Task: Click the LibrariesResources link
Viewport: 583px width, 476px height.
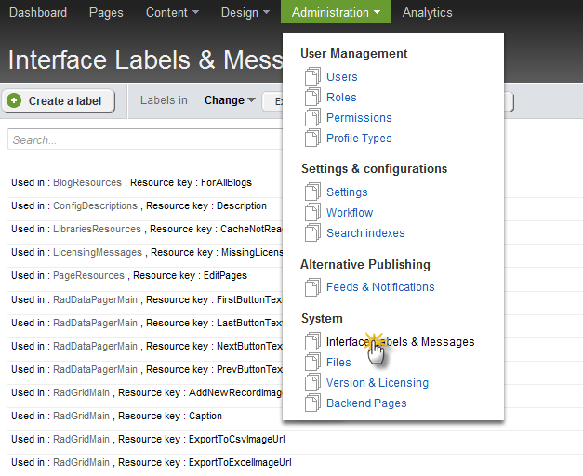Action: (97, 229)
